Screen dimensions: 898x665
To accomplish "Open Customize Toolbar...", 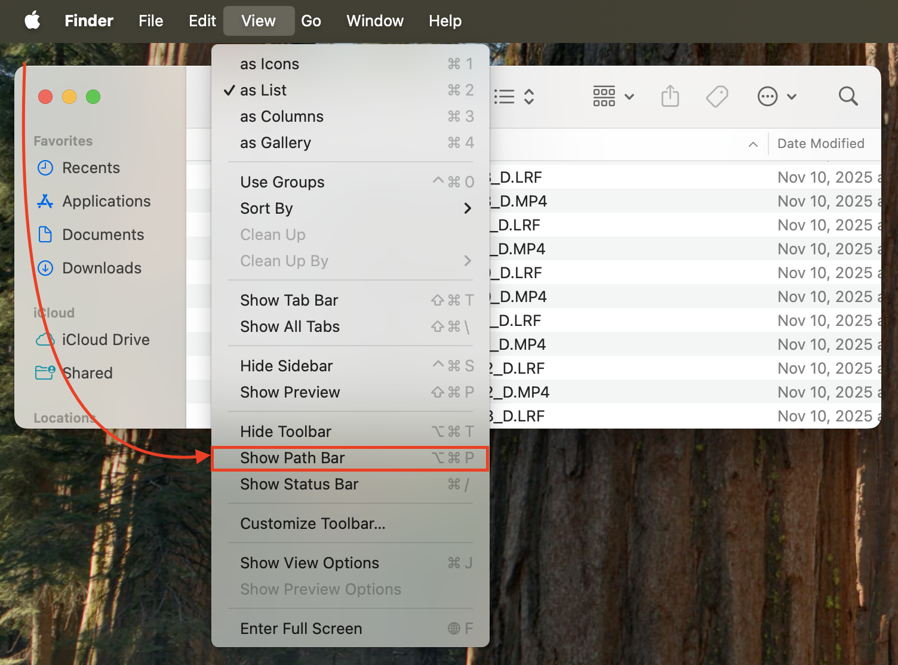I will pos(350,524).
